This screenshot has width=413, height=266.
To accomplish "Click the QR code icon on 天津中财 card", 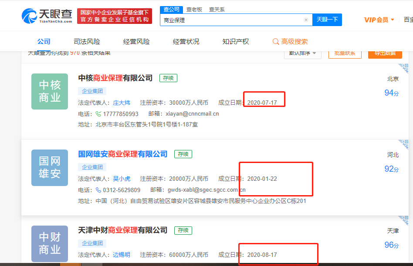I will [x=404, y=220].
